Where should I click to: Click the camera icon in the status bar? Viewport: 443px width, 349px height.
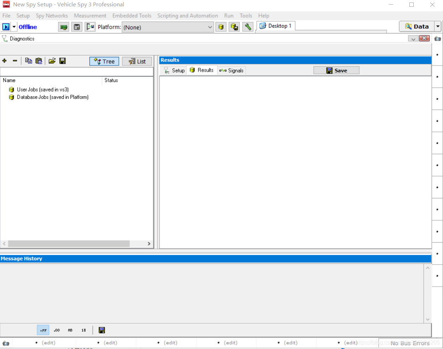pos(6,343)
